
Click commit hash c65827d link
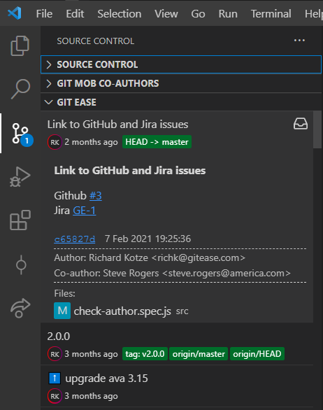click(75, 239)
